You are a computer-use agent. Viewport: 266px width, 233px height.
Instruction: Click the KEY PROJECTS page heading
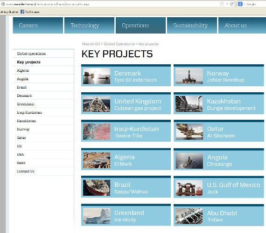coord(117,54)
